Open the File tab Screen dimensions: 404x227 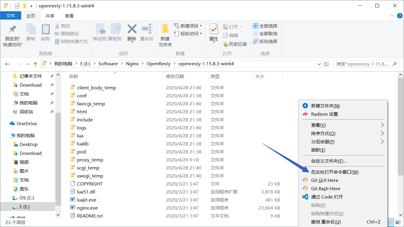tap(11, 16)
